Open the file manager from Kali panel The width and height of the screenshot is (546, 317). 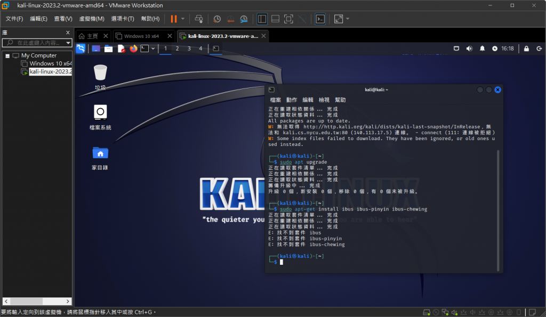click(x=108, y=48)
